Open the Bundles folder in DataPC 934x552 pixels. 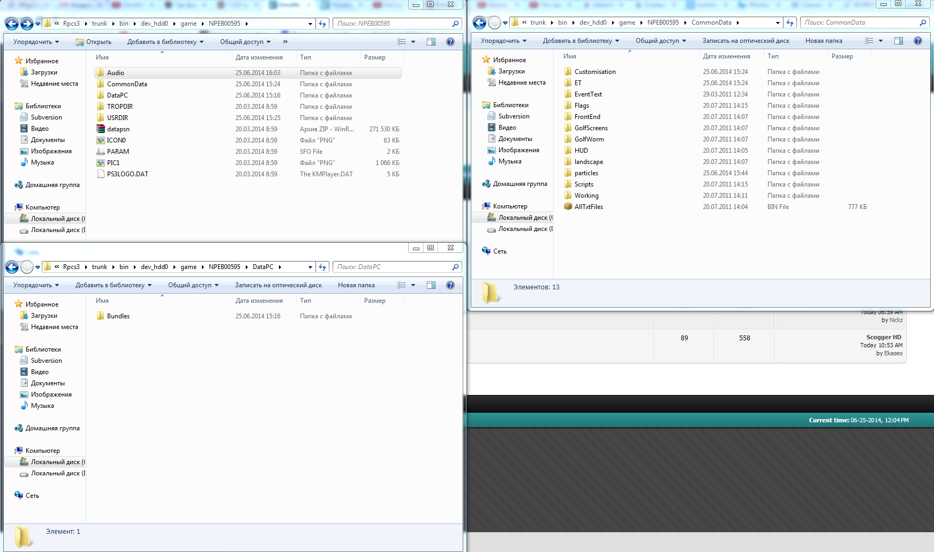pos(118,316)
